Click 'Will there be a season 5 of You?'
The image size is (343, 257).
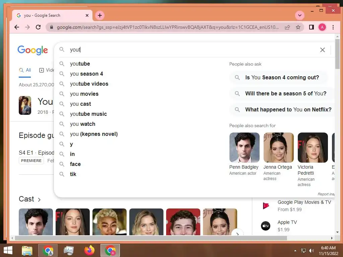tap(282, 94)
